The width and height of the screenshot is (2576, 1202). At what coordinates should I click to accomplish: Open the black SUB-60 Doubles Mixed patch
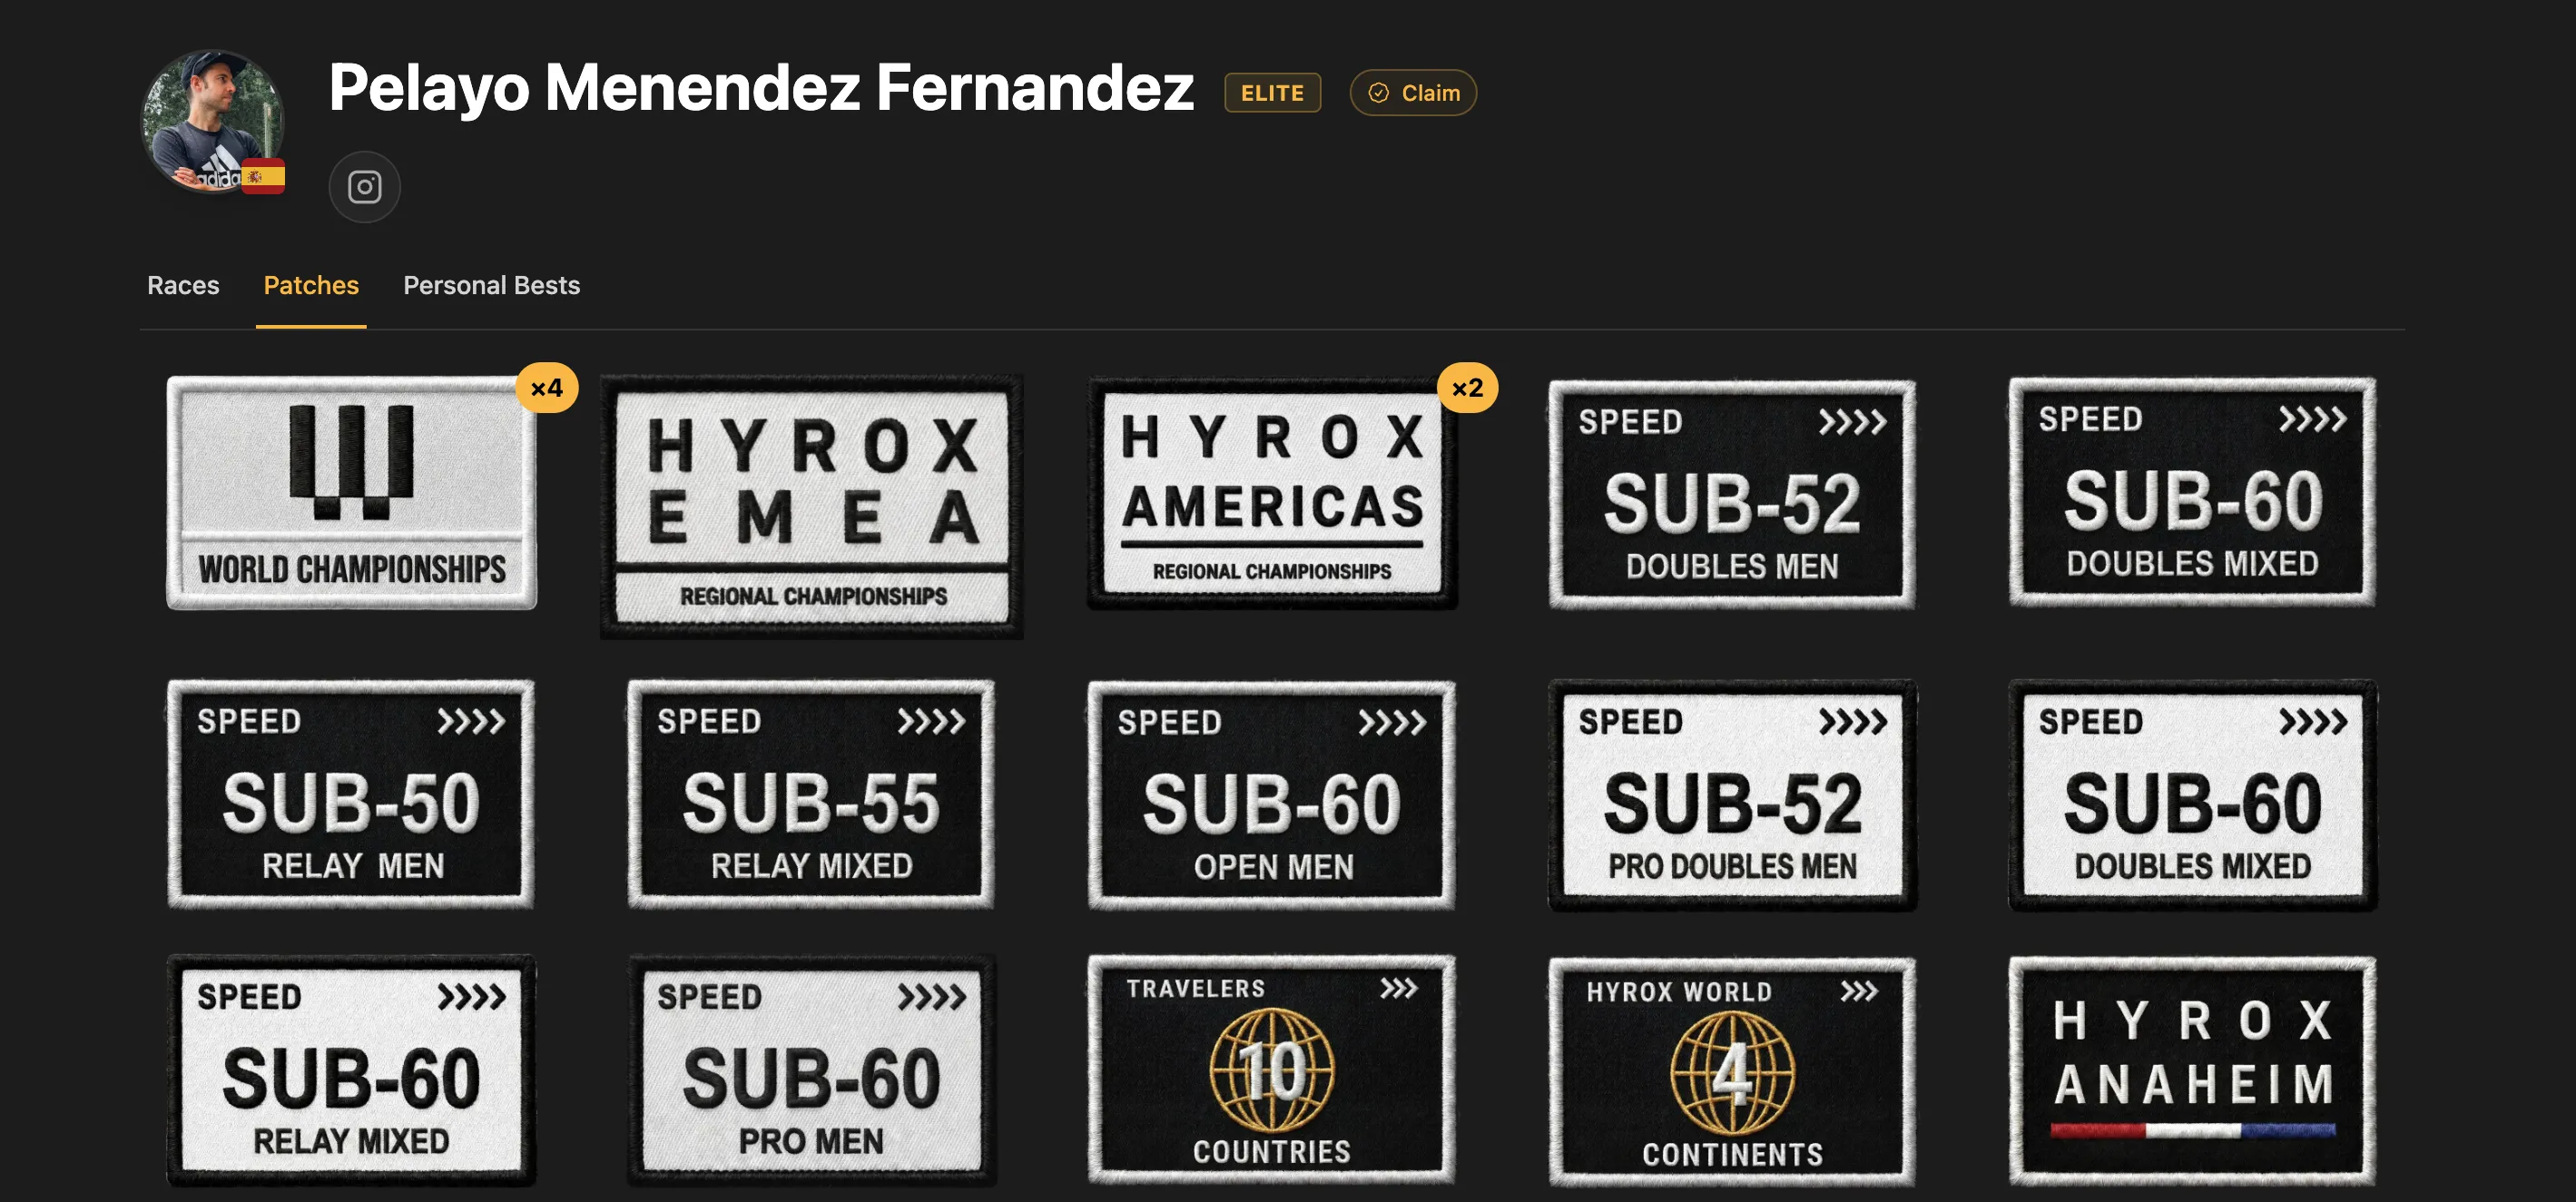pyautogui.click(x=2192, y=492)
